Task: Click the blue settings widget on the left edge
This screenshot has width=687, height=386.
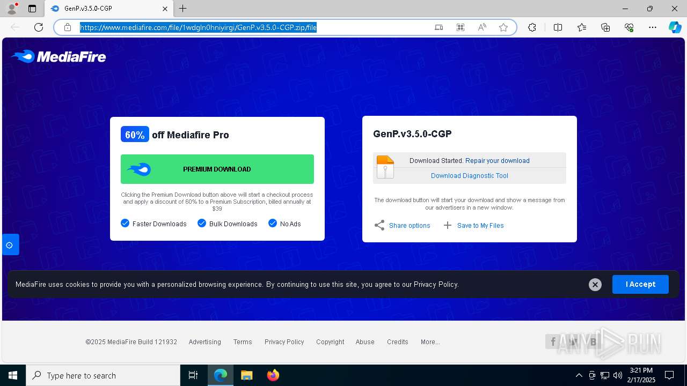Action: tap(10, 245)
